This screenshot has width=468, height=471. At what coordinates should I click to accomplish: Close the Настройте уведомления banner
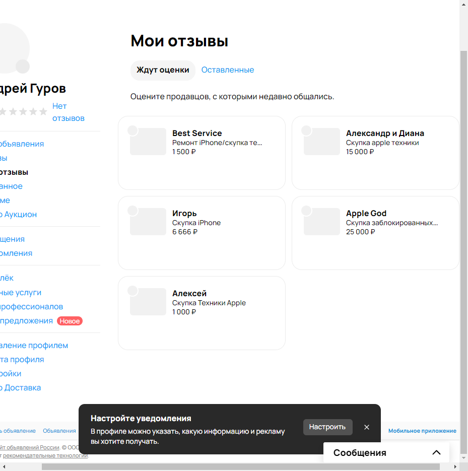tap(367, 427)
